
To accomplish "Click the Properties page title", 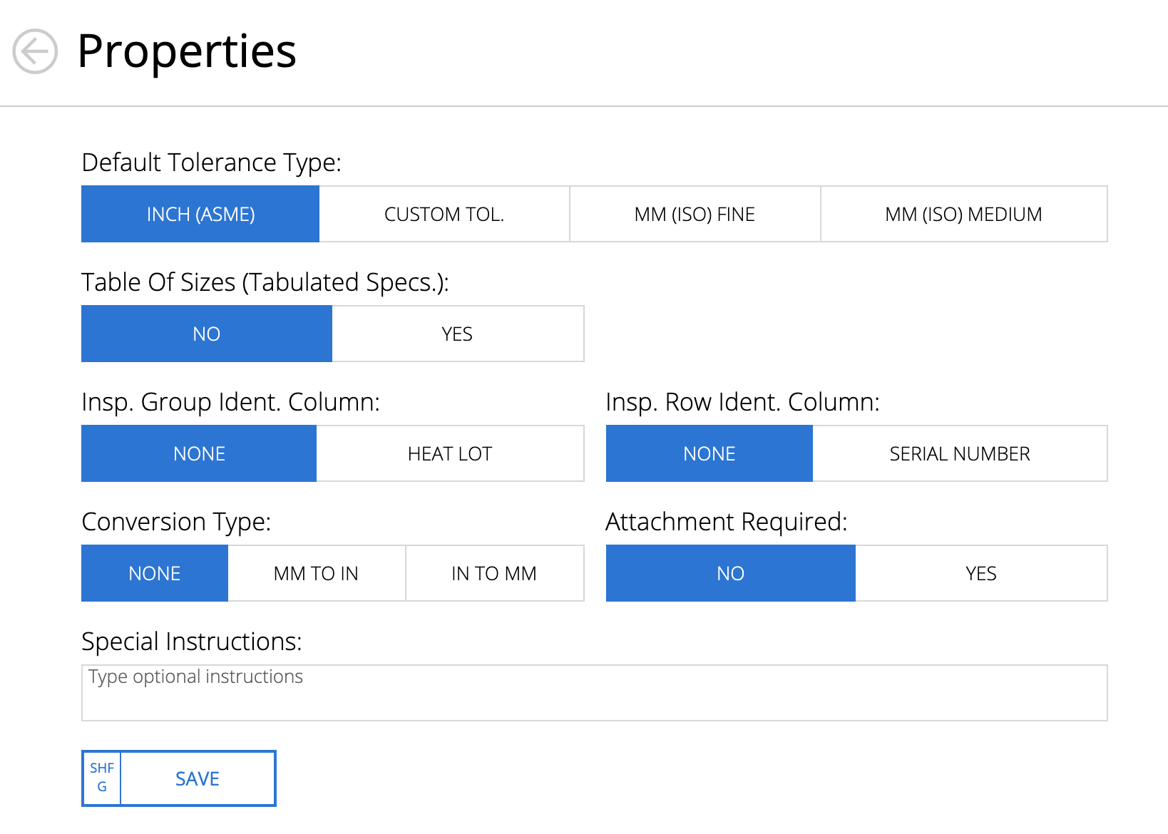I will tap(187, 51).
